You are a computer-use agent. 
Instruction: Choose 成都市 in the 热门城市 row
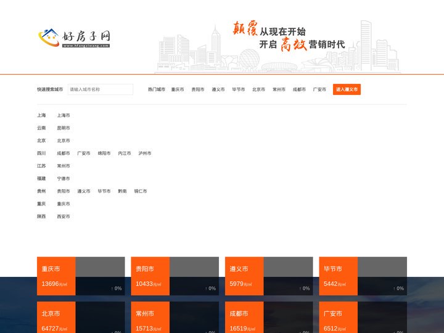tap(299, 89)
